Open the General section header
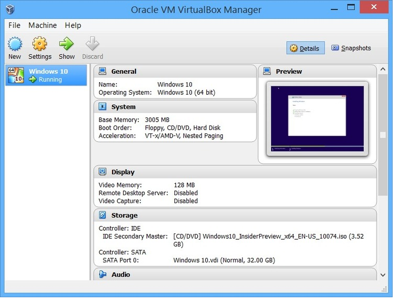This screenshot has width=412, height=303. tap(175, 71)
